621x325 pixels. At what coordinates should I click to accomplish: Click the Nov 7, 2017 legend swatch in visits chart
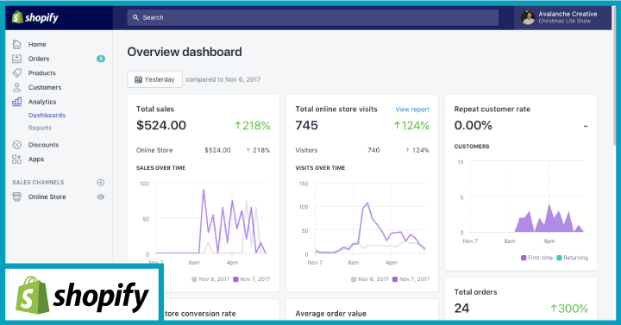pyautogui.click(x=395, y=279)
